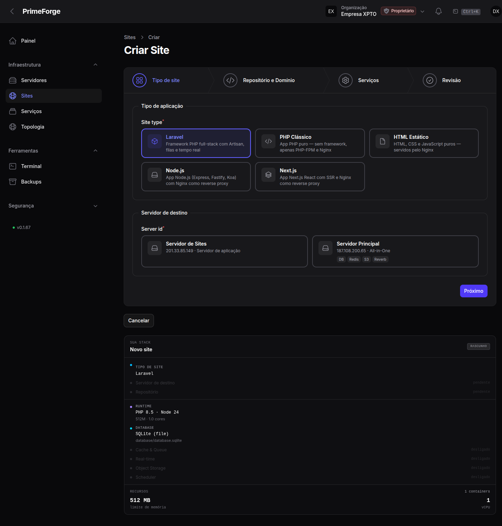Click the back arrow beside PrimeForge
This screenshot has height=526, width=502.
[12, 11]
